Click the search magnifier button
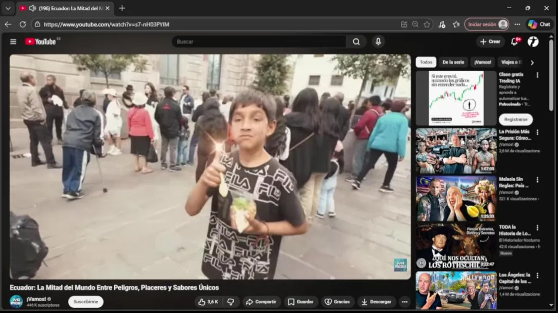558x313 pixels. (x=356, y=42)
